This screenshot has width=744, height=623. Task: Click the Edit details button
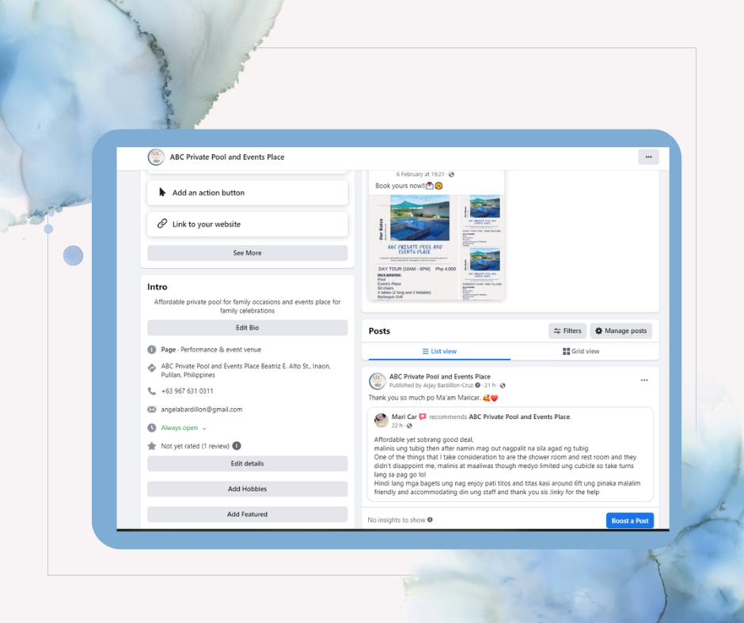tap(247, 464)
